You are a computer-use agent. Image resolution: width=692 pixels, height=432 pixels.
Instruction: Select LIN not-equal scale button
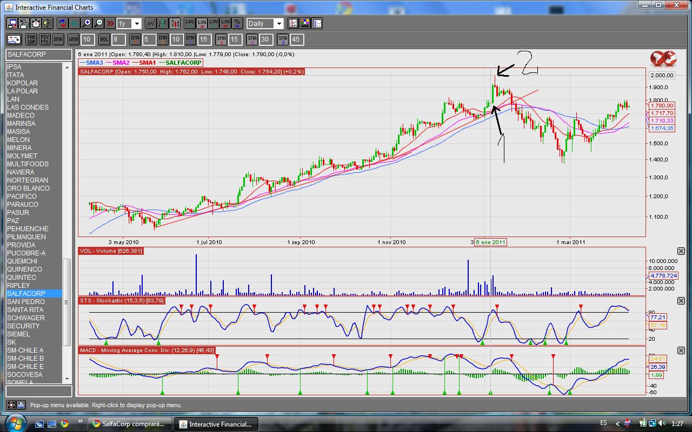coord(225,23)
